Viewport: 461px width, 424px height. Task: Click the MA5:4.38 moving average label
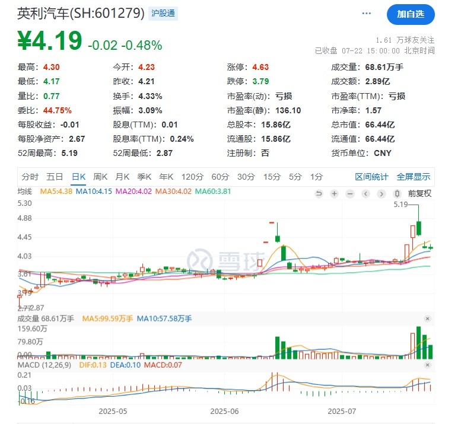(56, 192)
